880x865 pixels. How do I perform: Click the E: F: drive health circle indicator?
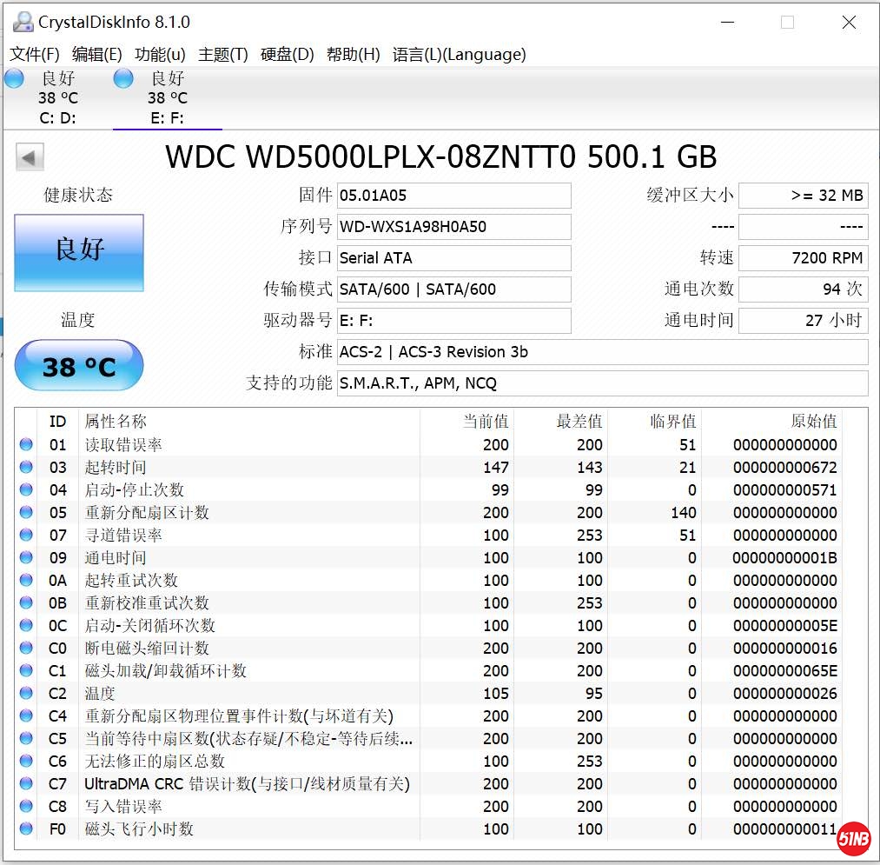122,78
